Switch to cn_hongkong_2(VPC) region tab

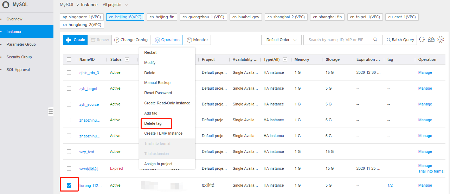click(x=82, y=25)
